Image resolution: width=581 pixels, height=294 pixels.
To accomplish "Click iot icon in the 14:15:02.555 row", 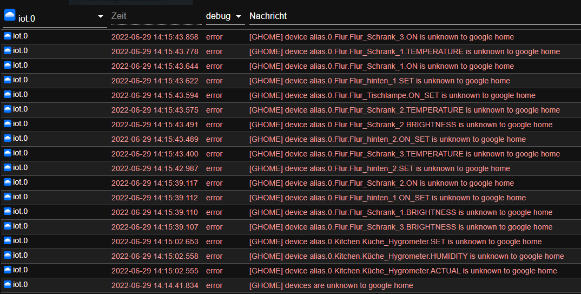I will click(x=8, y=270).
